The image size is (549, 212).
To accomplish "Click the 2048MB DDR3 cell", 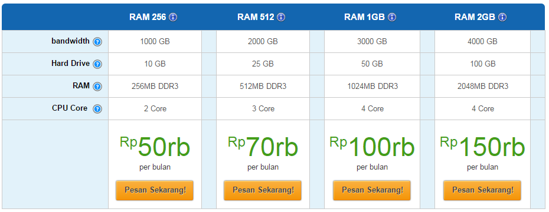I will click(x=482, y=86).
